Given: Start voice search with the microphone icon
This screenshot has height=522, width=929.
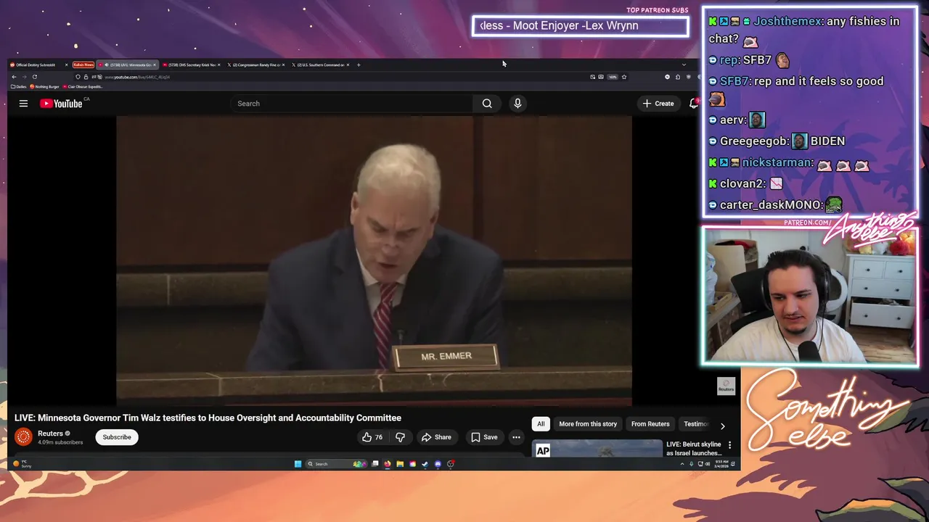Looking at the screenshot, I should click(517, 104).
